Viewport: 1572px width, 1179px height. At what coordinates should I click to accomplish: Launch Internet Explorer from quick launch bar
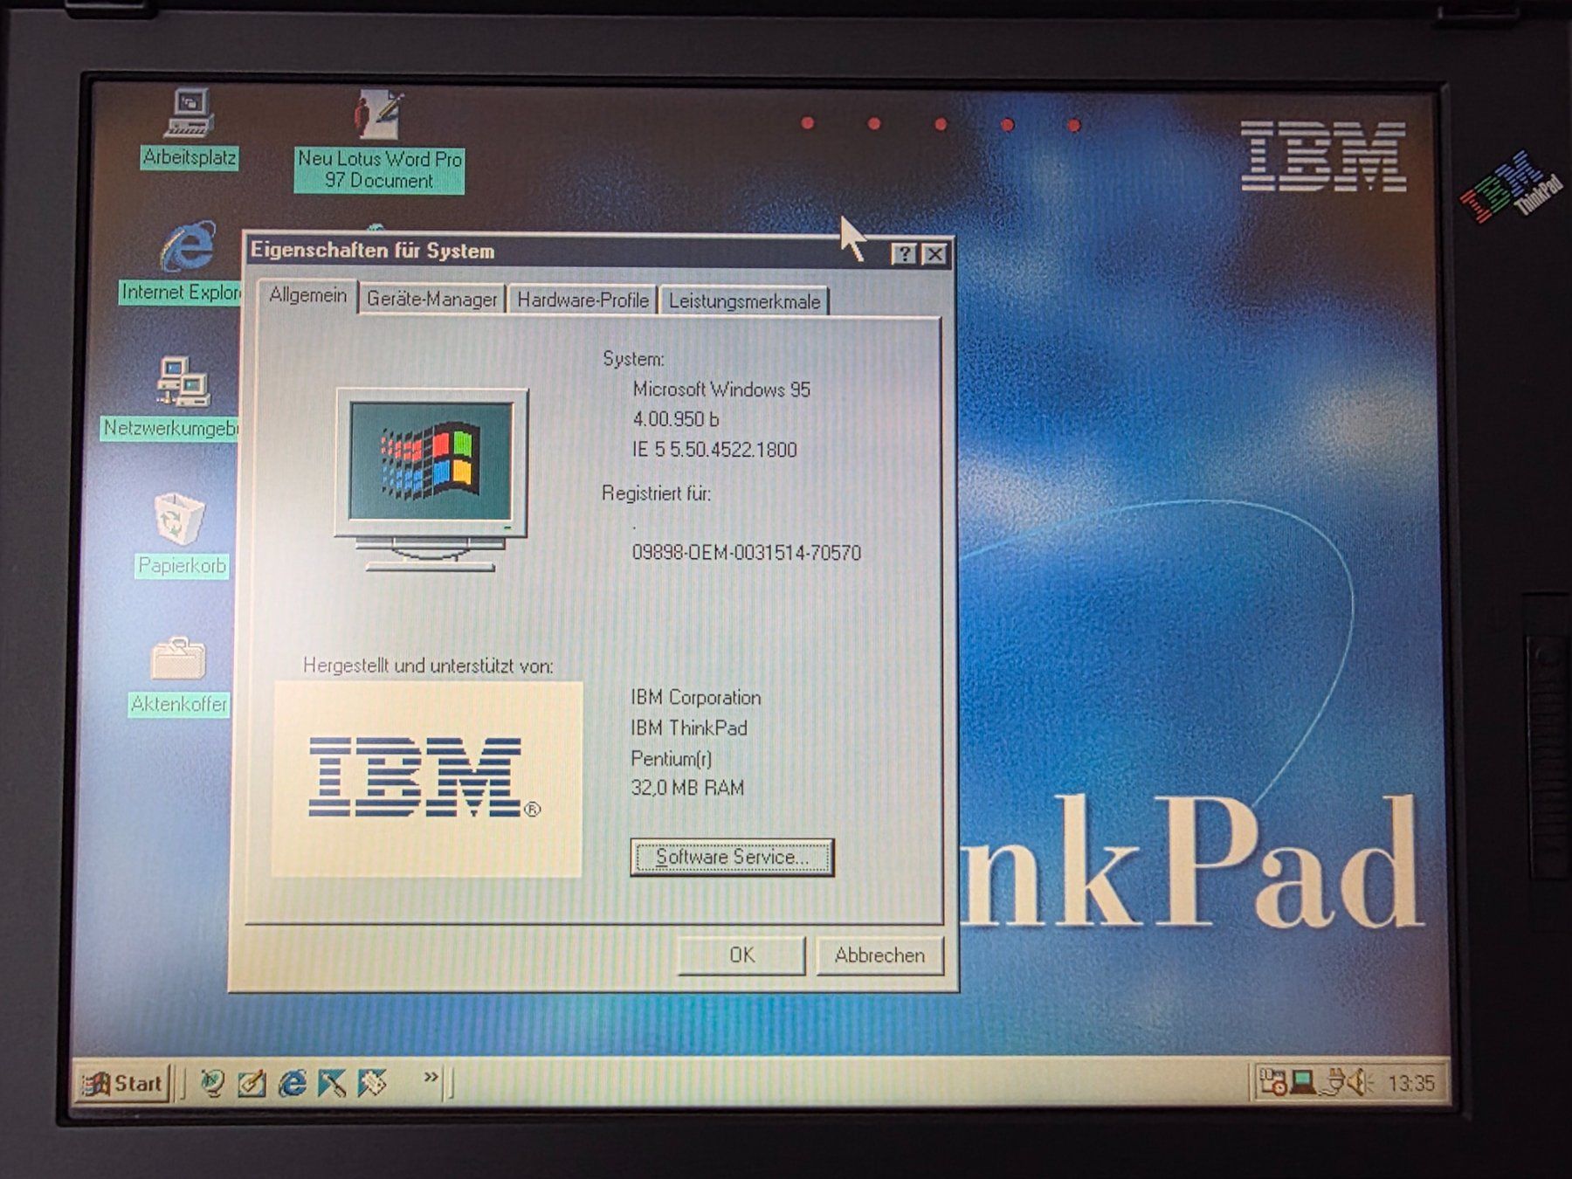[292, 1084]
